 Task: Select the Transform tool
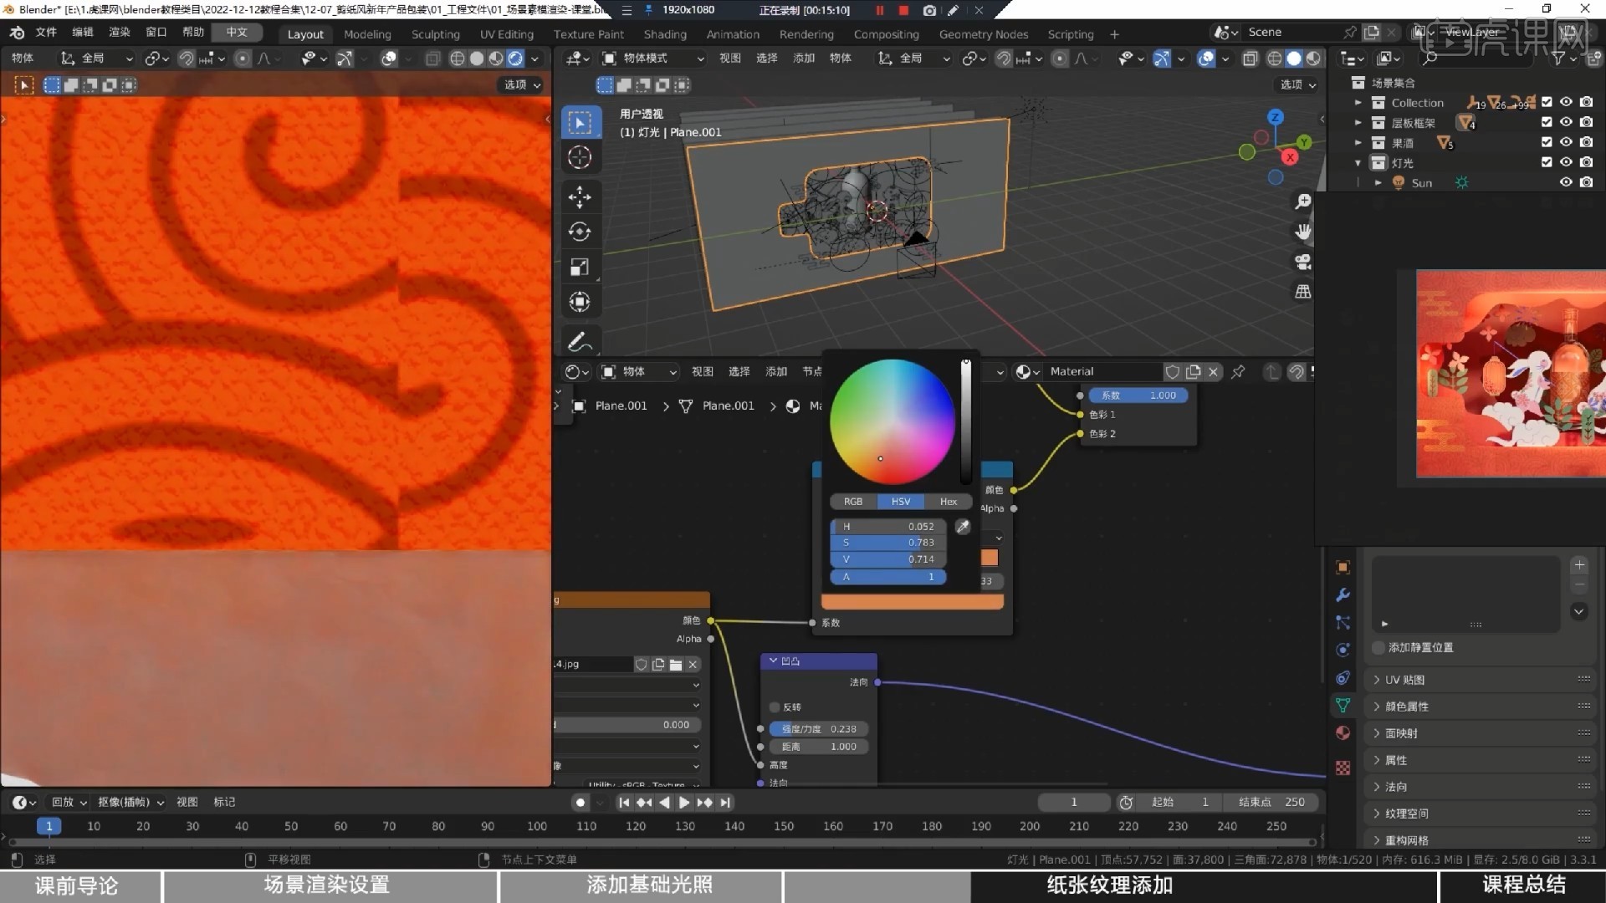coord(580,302)
